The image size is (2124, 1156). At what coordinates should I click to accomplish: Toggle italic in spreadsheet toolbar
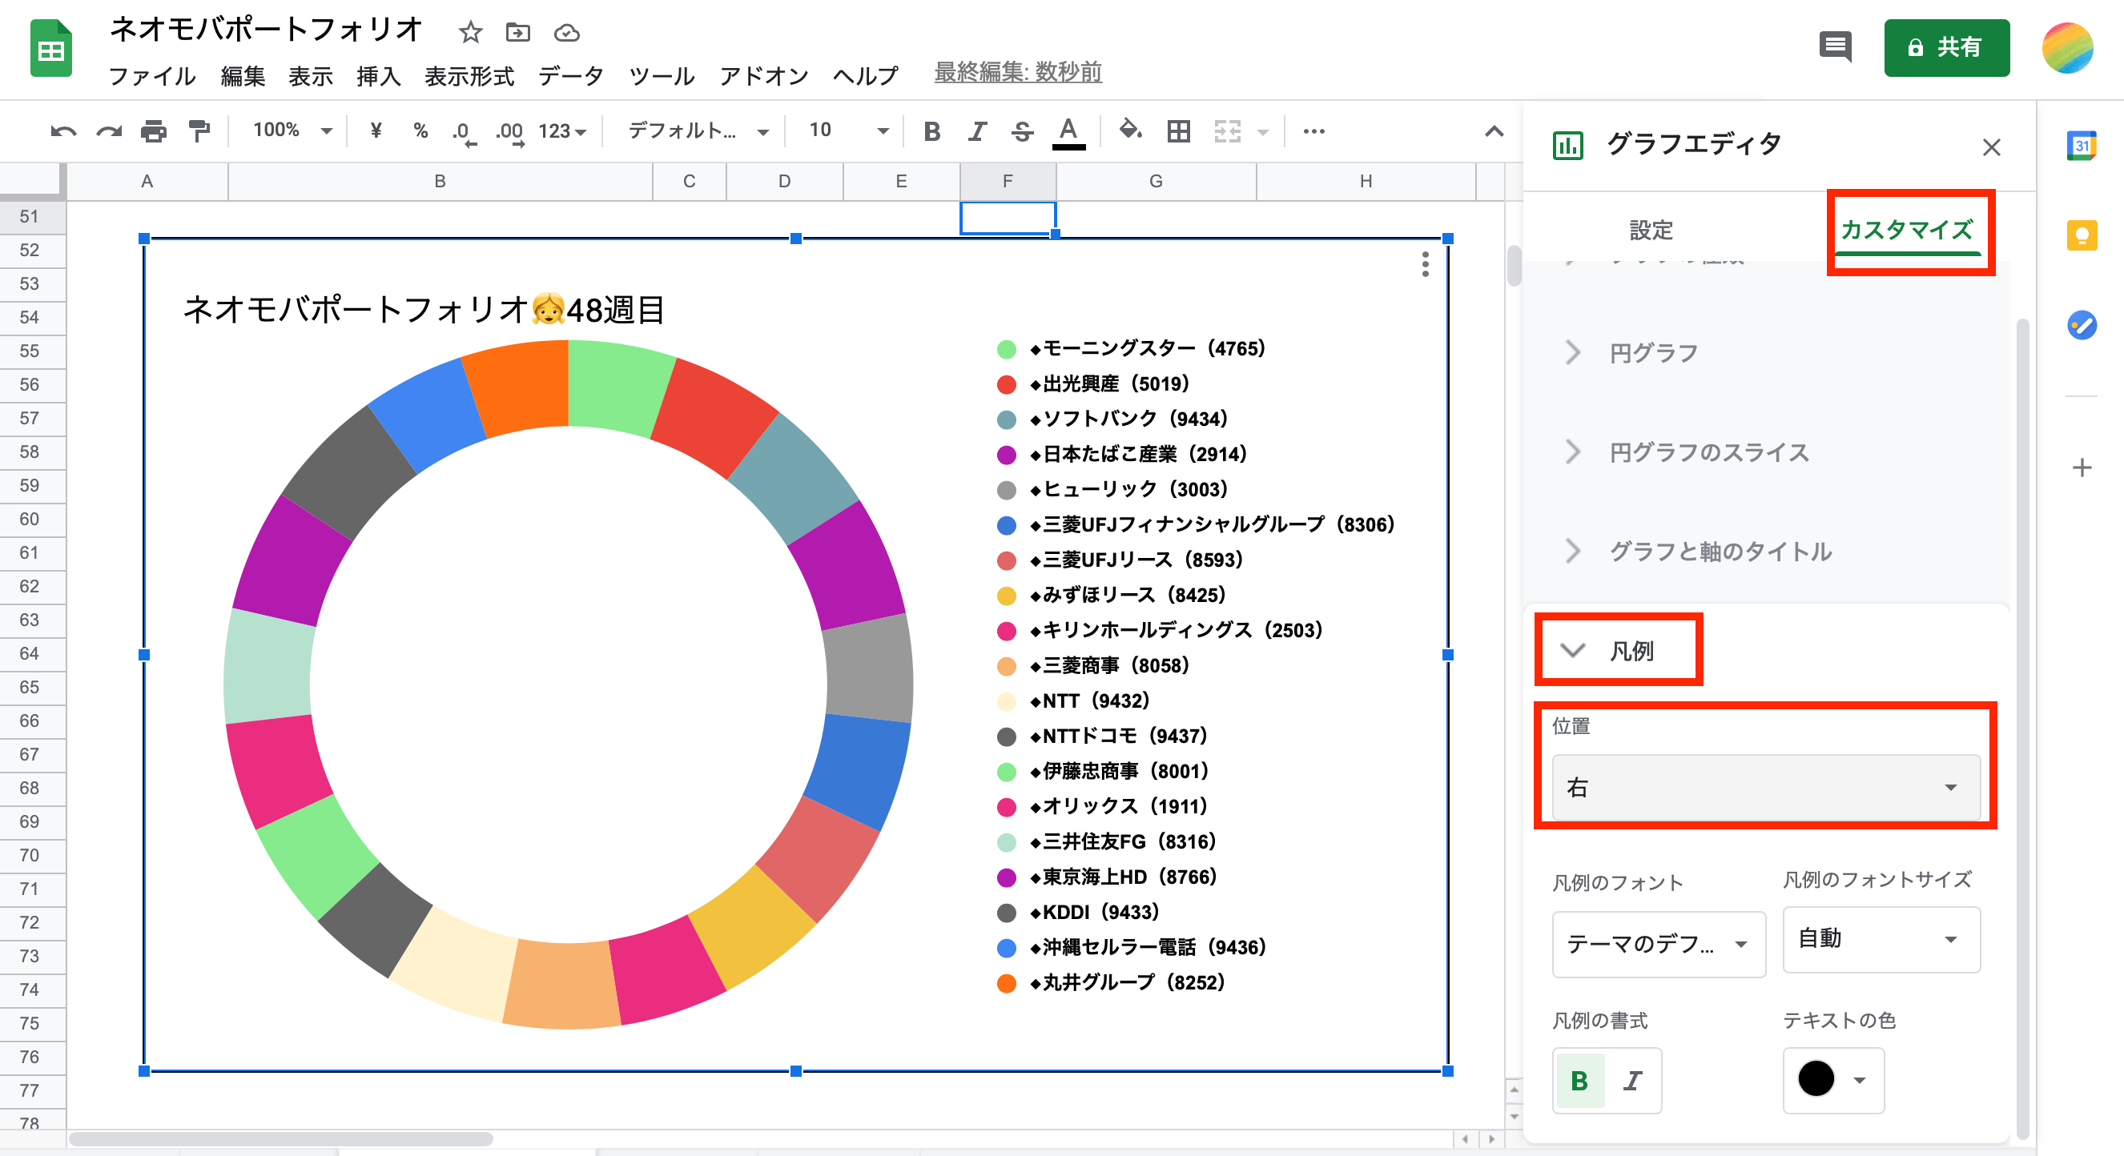[978, 131]
